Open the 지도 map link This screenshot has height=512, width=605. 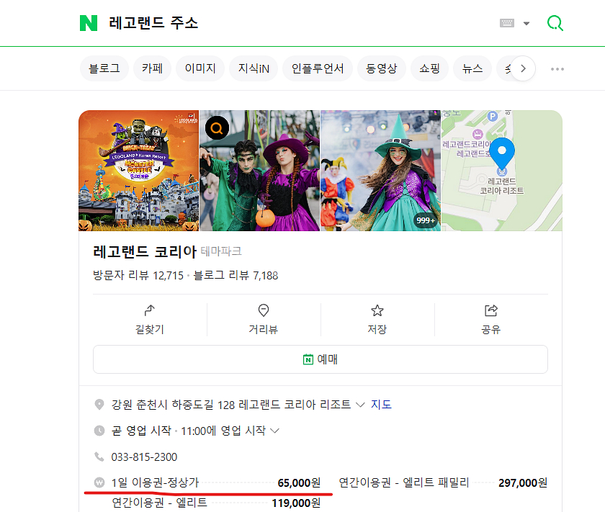tap(381, 405)
